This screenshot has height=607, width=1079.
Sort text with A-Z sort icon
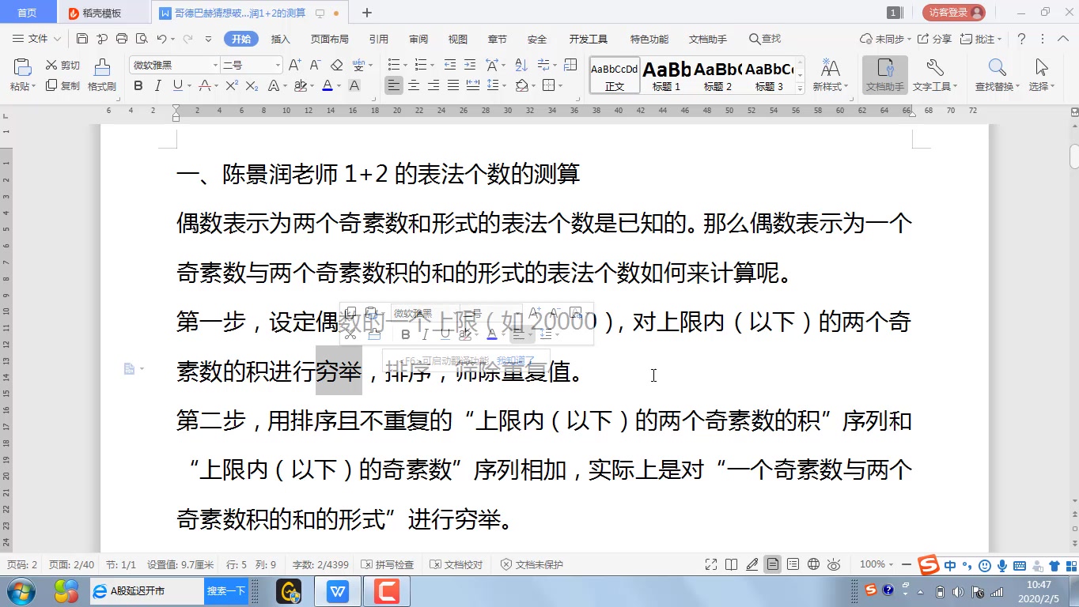pos(521,65)
